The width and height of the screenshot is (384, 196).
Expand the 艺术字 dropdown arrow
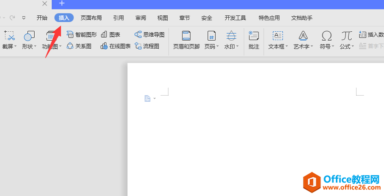312,46
